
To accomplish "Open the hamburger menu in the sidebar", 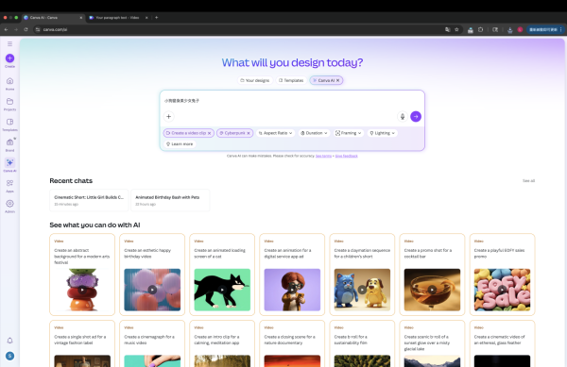I will point(9,43).
